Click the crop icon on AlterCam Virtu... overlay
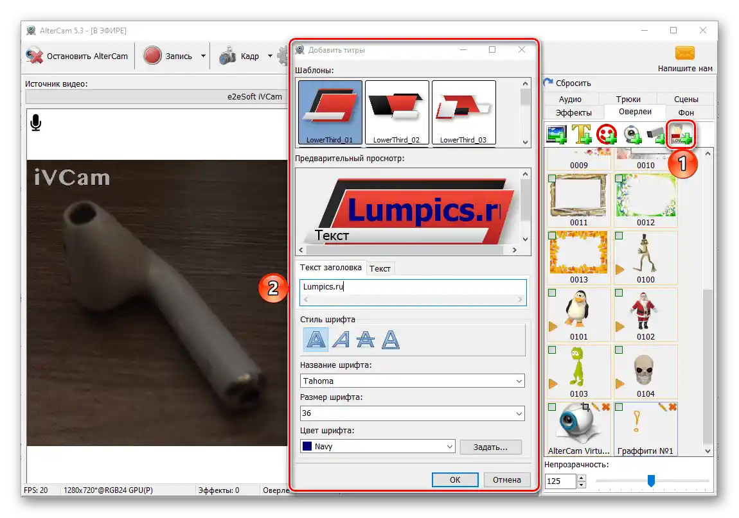739x518 pixels. [585, 406]
